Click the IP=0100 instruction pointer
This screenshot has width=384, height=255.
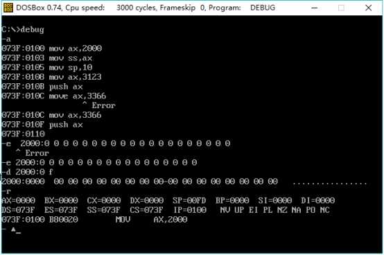(x=191, y=210)
